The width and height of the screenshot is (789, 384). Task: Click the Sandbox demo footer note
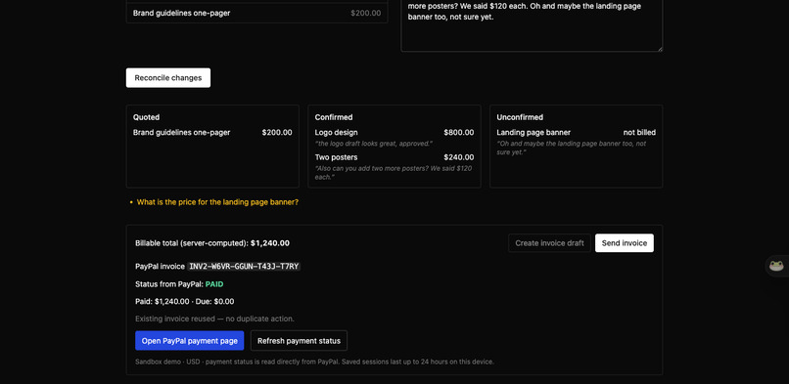pos(314,362)
